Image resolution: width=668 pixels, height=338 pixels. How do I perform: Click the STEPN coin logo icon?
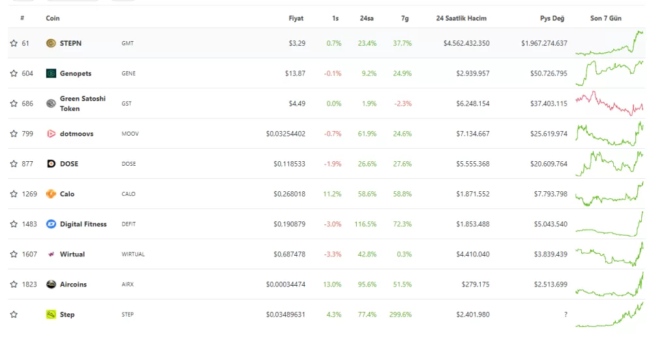click(x=51, y=43)
